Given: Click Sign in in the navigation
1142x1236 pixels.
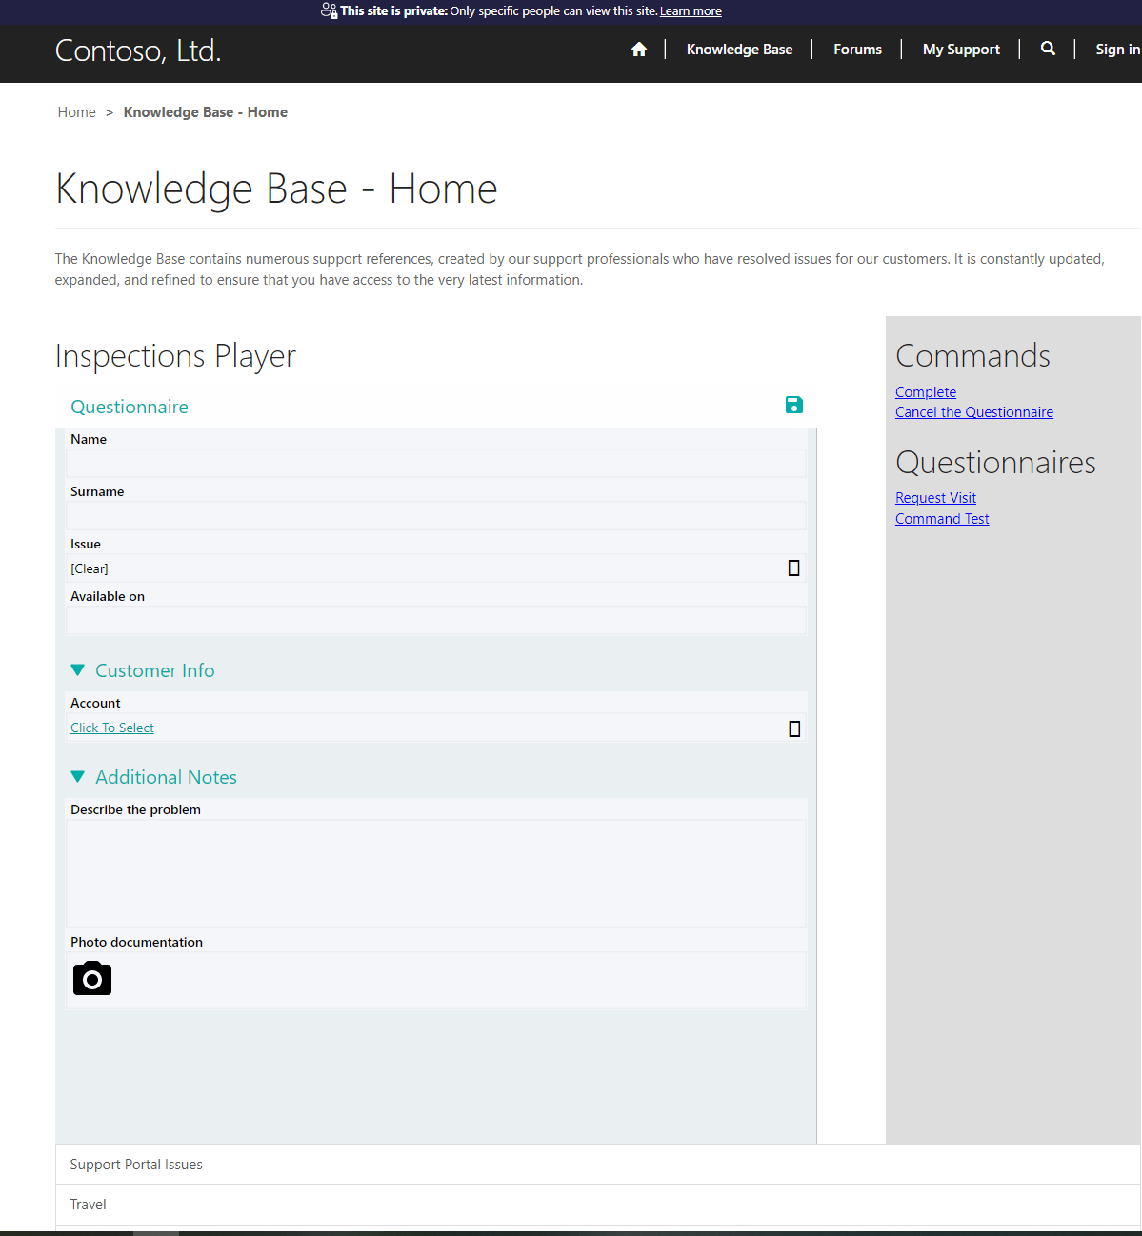Looking at the screenshot, I should [x=1118, y=50].
